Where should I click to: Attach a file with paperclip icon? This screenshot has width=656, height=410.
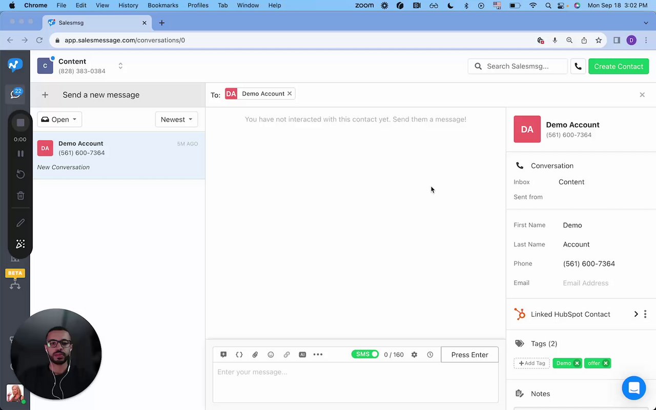[x=255, y=355]
